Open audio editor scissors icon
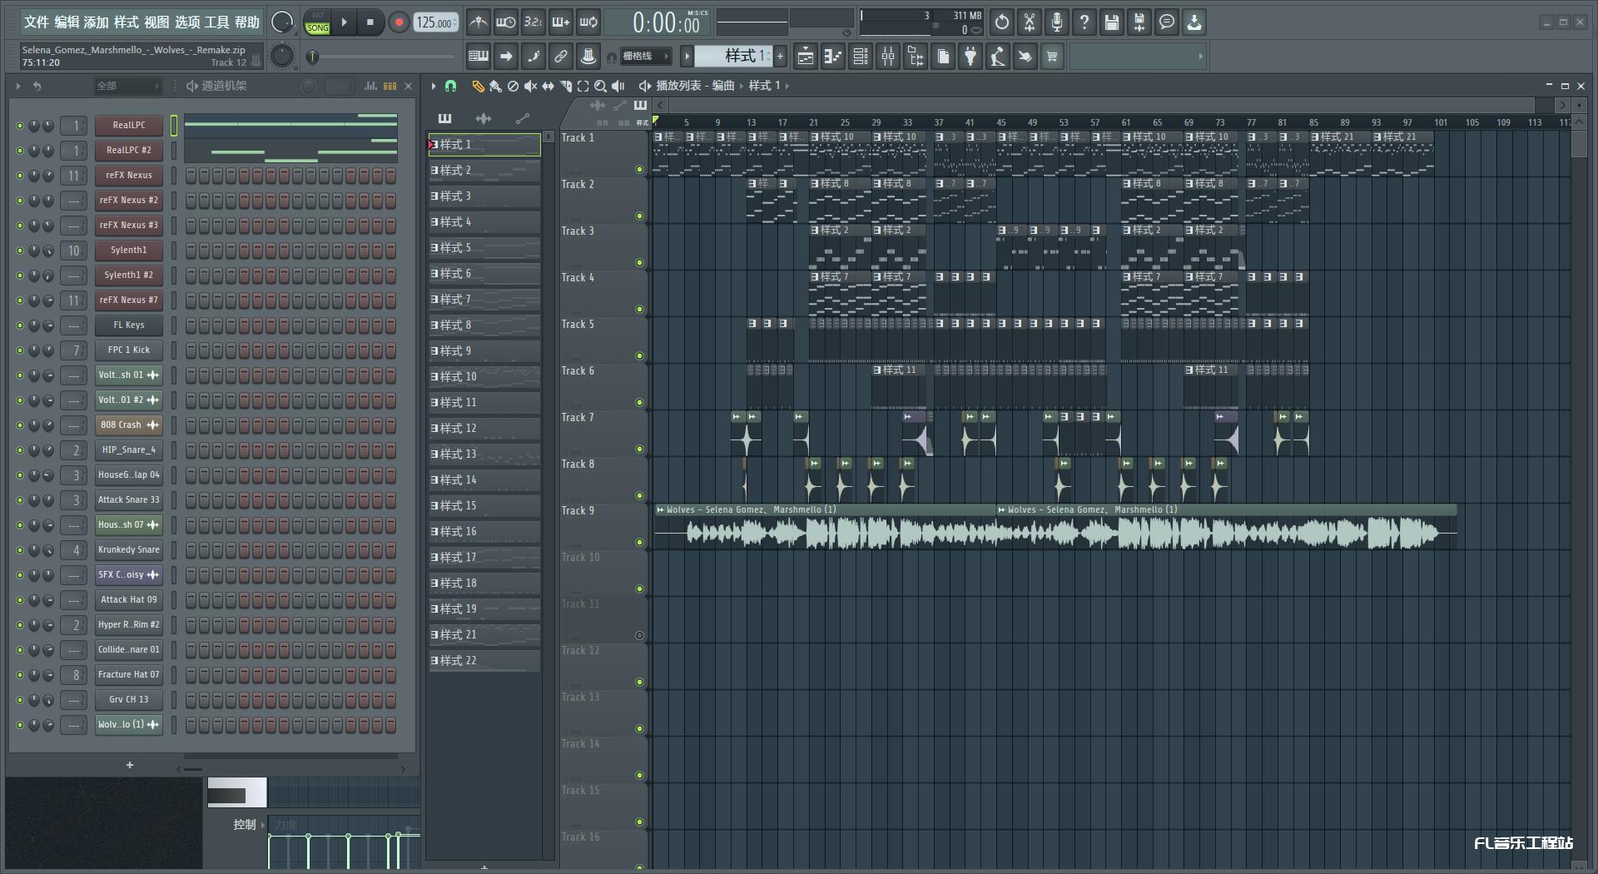 click(x=1030, y=22)
